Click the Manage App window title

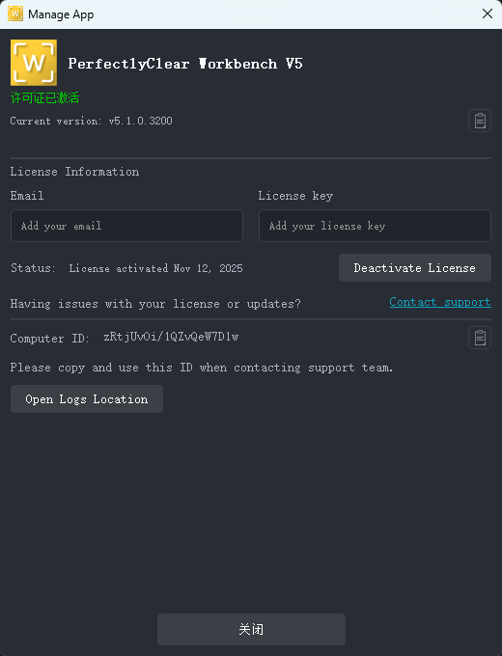coord(61,14)
